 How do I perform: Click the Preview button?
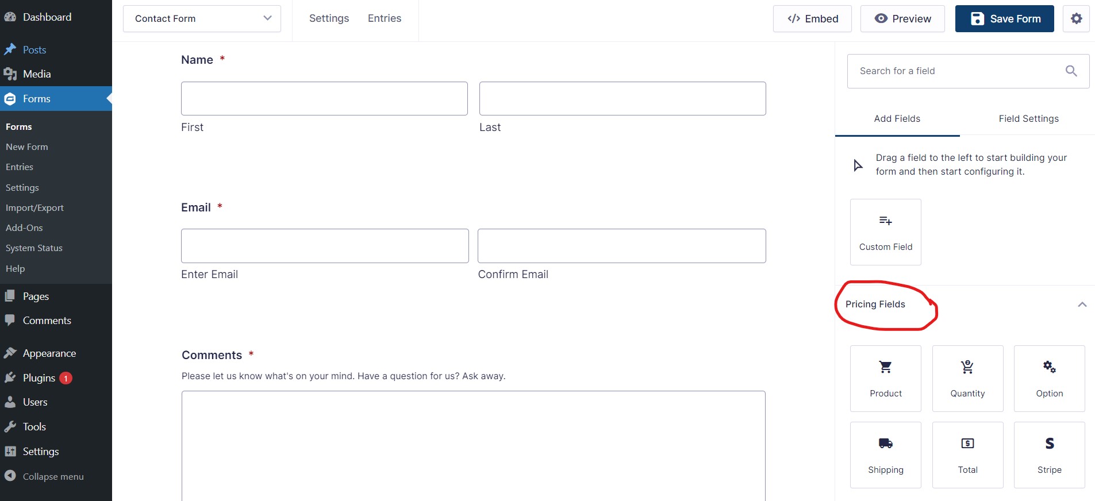pyautogui.click(x=902, y=18)
